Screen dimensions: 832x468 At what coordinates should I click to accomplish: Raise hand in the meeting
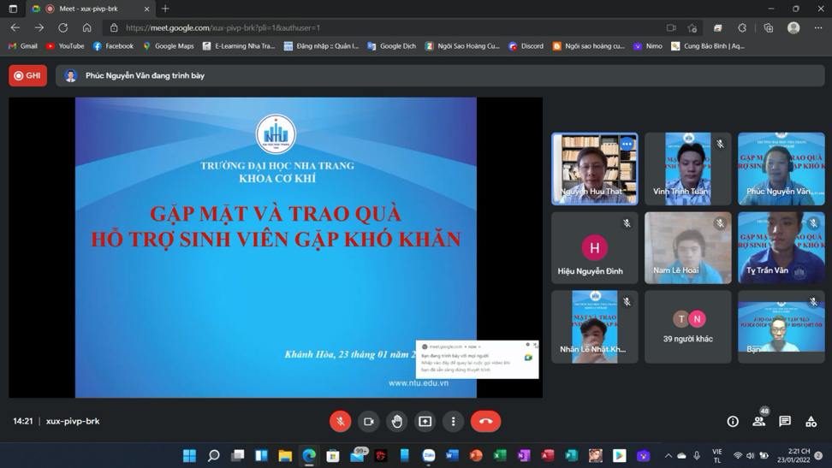397,421
